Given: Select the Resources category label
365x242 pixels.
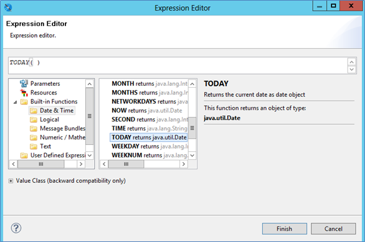Looking at the screenshot, I should pyautogui.click(x=44, y=93).
